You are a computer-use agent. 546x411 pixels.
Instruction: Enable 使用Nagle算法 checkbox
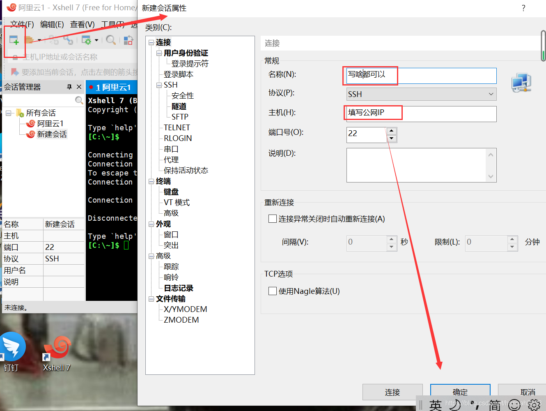(273, 291)
